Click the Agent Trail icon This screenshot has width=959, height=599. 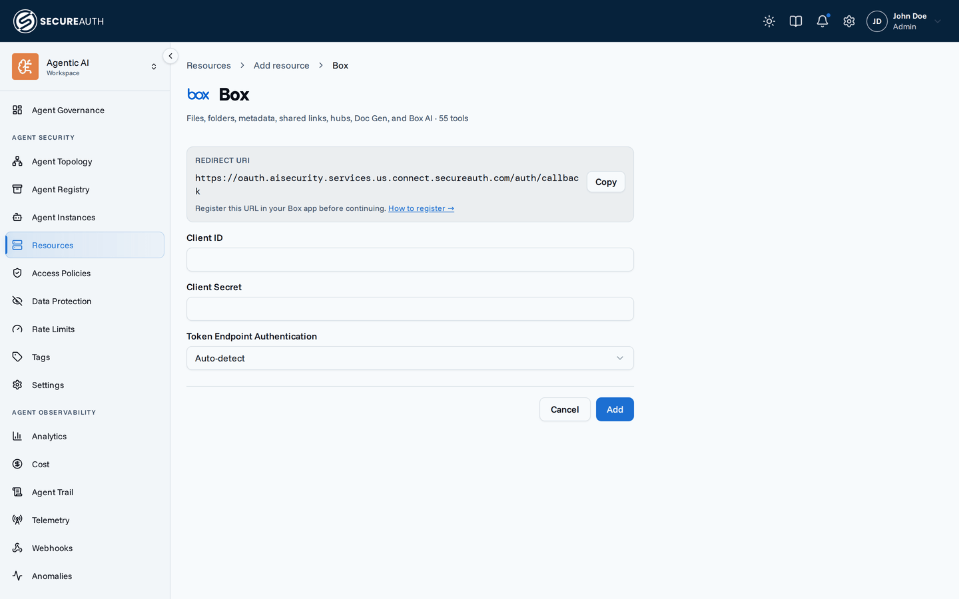click(x=17, y=492)
